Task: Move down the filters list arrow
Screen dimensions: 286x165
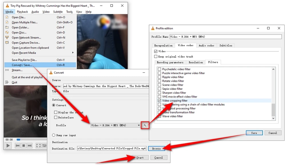Action: pos(273,118)
